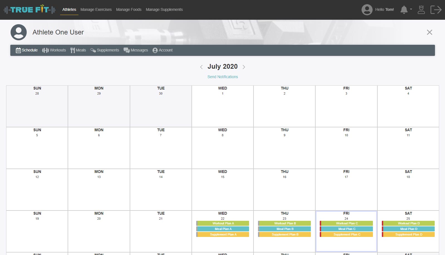
Task: Click the logout arrow icon
Action: point(436,10)
